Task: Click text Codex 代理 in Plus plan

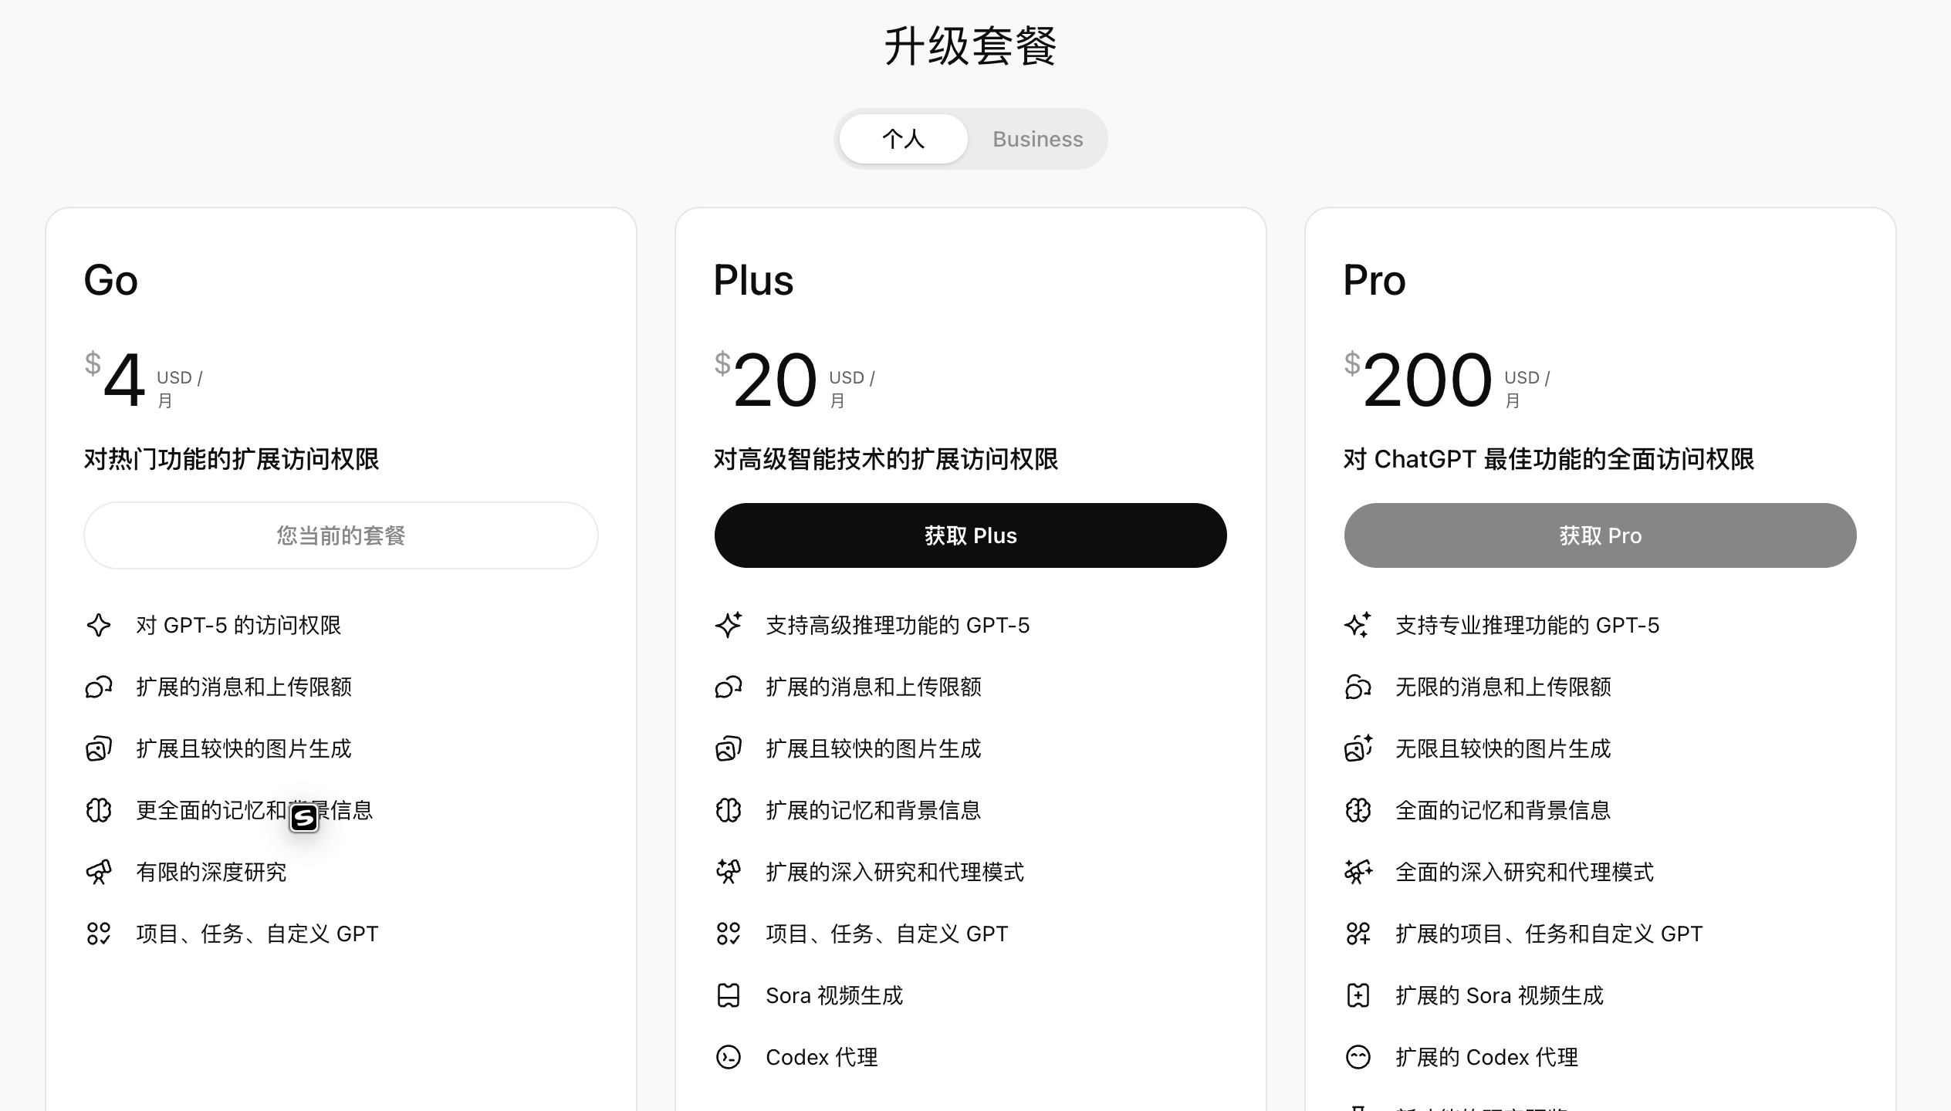Action: pyautogui.click(x=822, y=1057)
